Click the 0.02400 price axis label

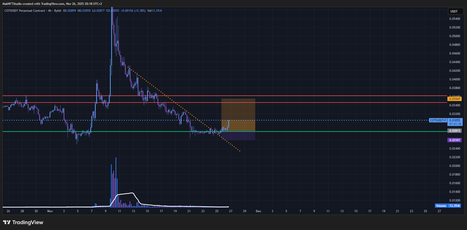pos(454,149)
